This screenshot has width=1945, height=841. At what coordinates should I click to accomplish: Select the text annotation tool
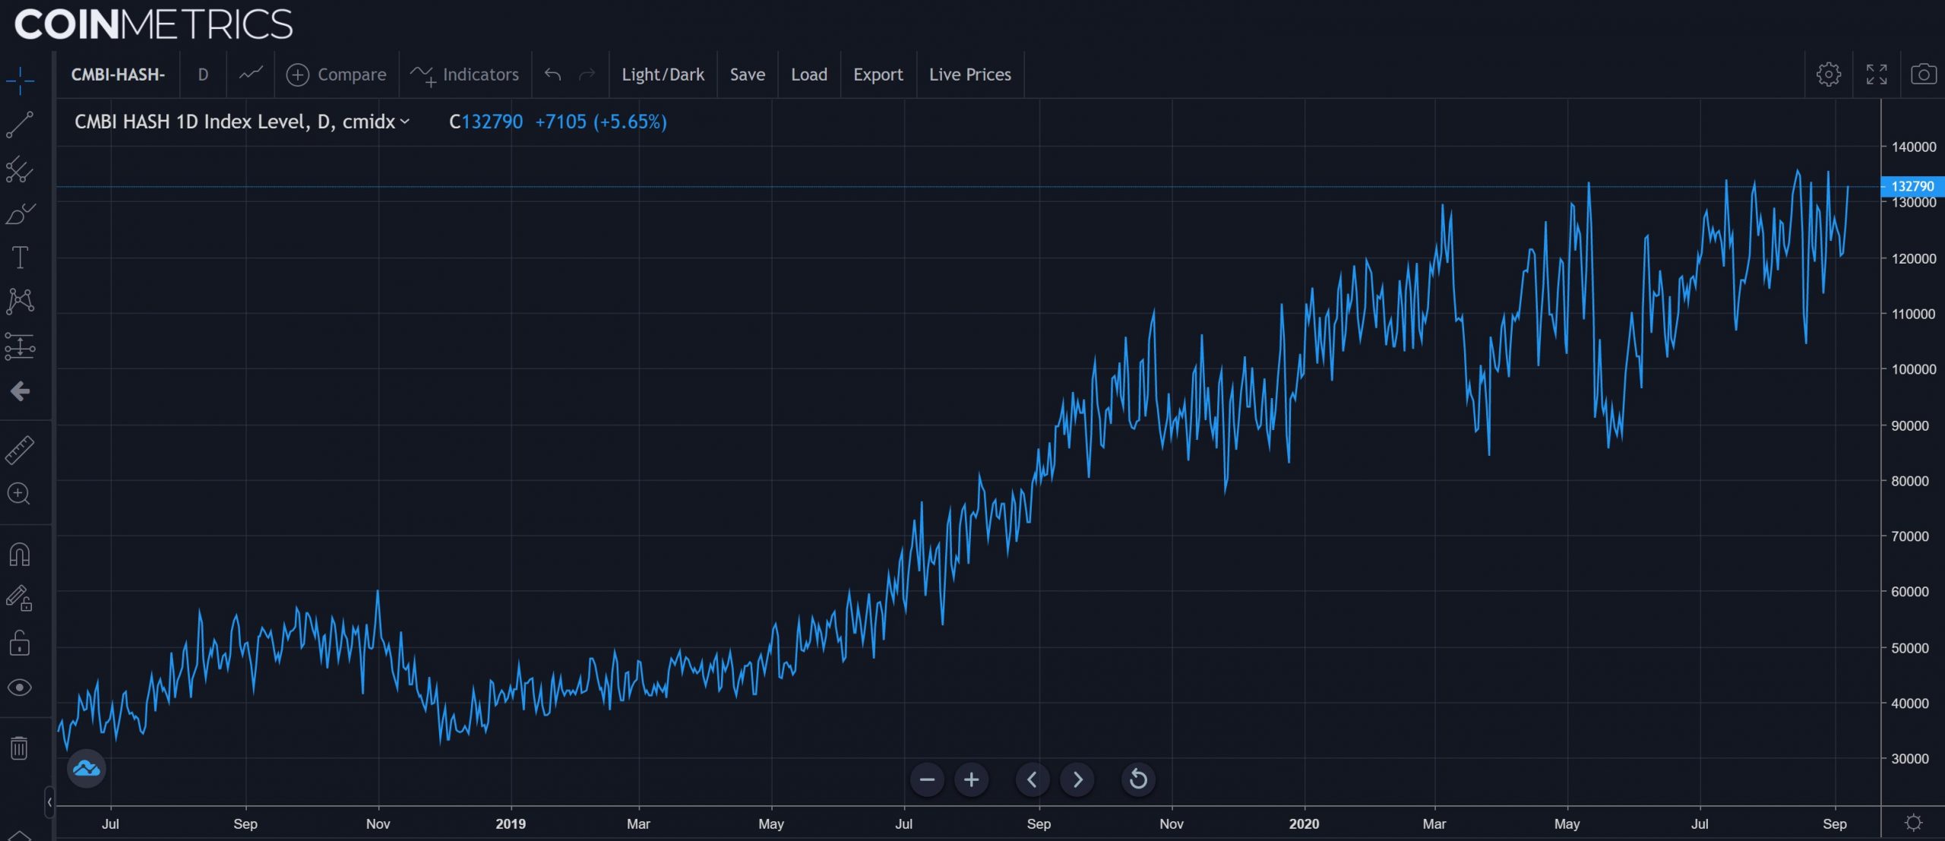click(x=20, y=258)
